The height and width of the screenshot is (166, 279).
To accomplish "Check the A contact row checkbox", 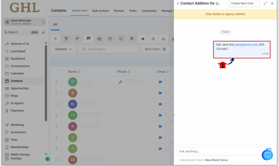I will point(60,126).
